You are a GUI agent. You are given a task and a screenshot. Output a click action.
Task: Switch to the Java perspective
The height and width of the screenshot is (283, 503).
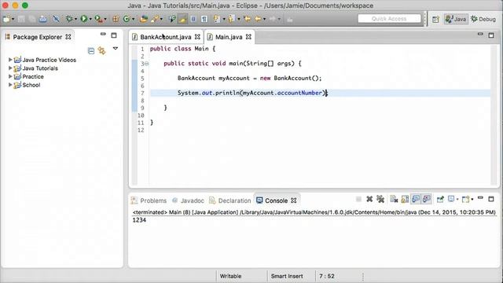point(456,19)
